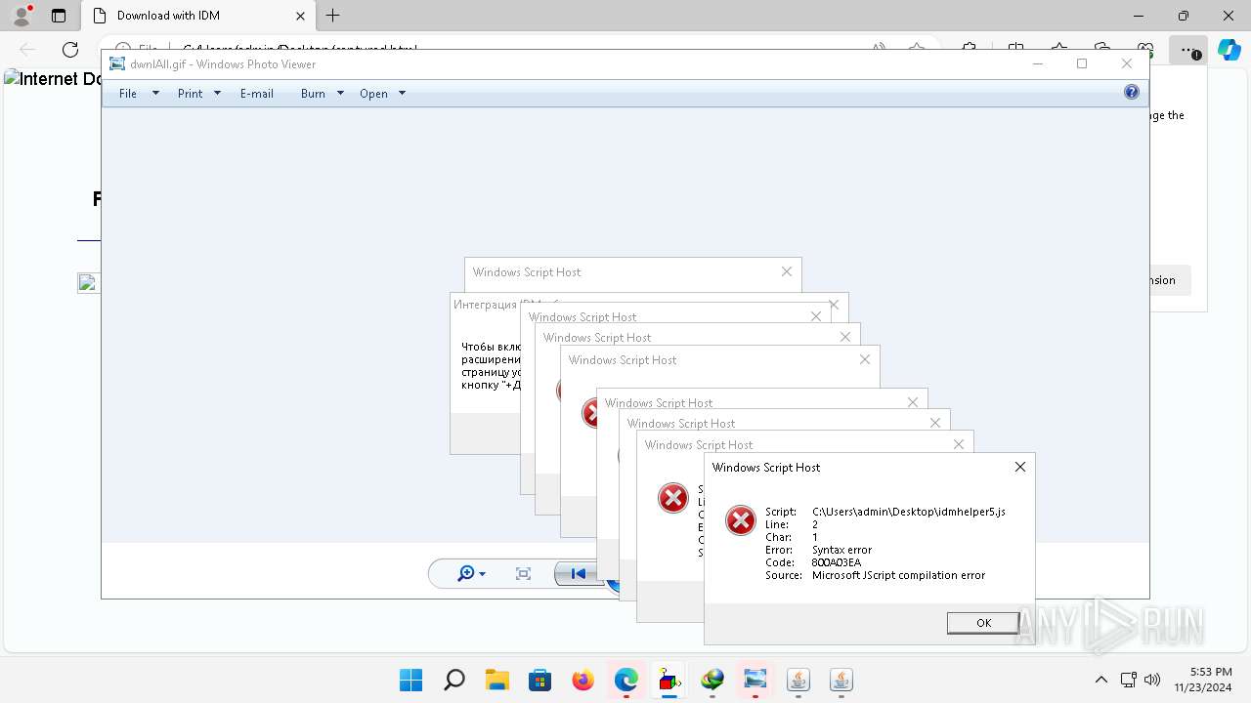The height and width of the screenshot is (703, 1251).
Task: Open the Copilot sidebar icon in Edge
Action: pos(1229,50)
